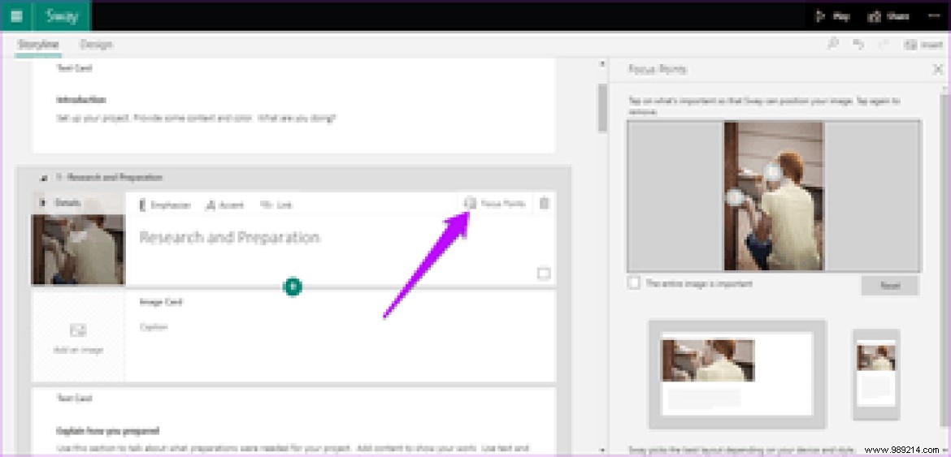Click the 'Explain how you prepared' heading

(x=107, y=431)
